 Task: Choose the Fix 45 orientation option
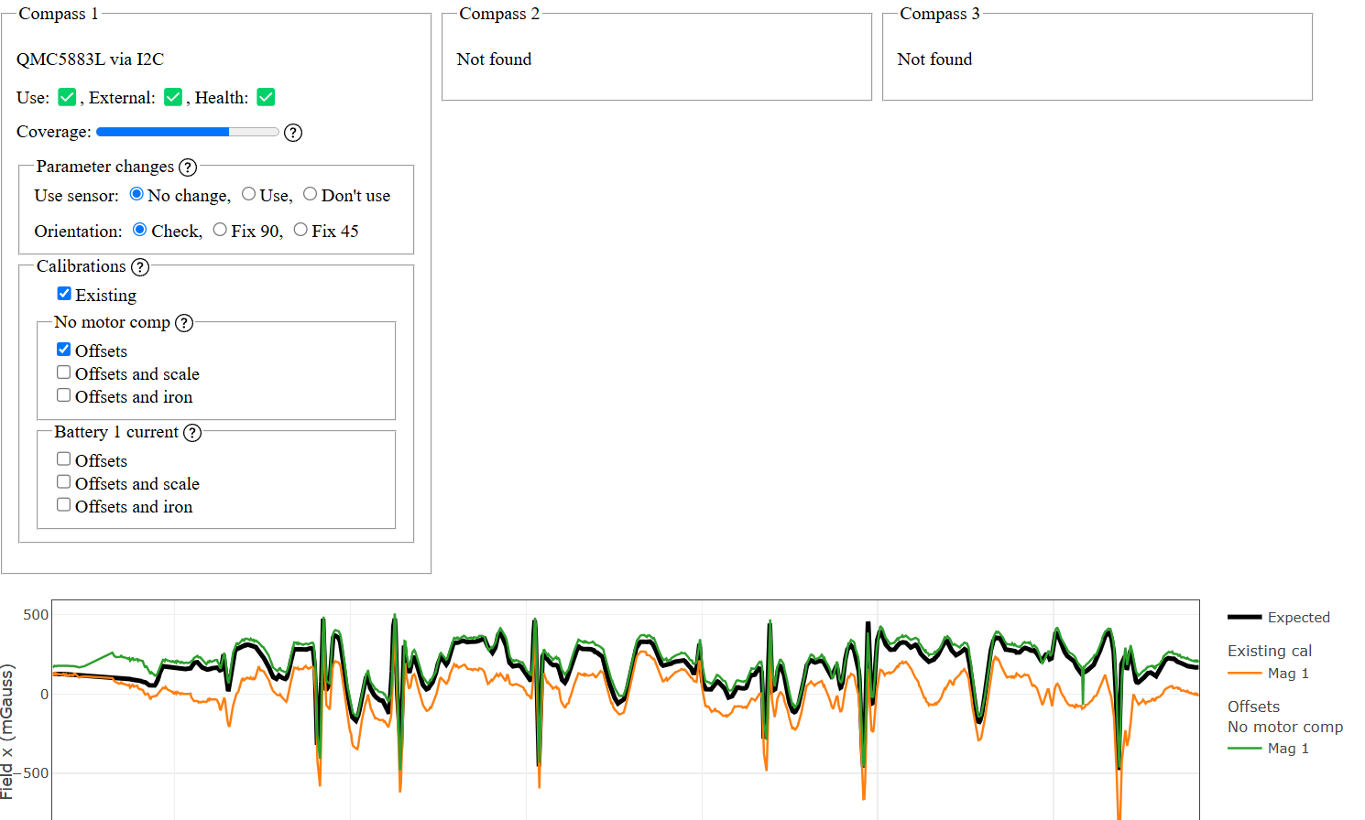click(x=300, y=230)
